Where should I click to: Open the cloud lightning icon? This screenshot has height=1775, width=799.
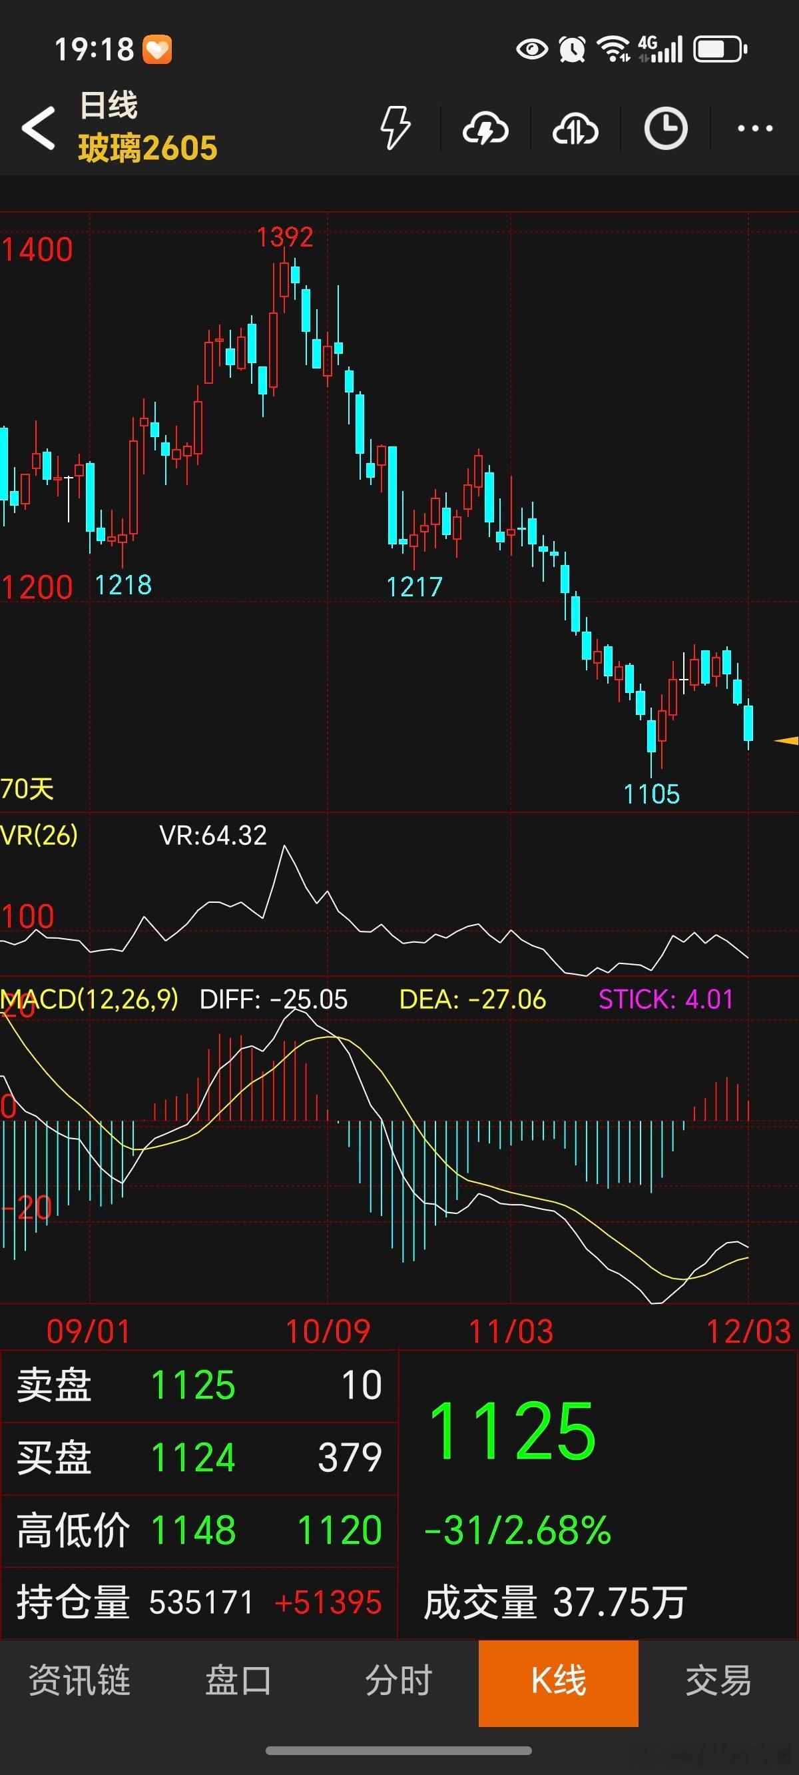[x=485, y=128]
